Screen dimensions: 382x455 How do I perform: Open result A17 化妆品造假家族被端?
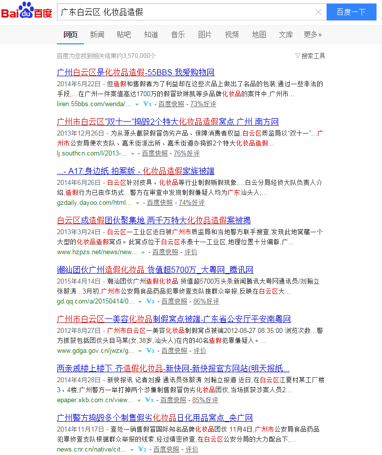click(x=136, y=171)
